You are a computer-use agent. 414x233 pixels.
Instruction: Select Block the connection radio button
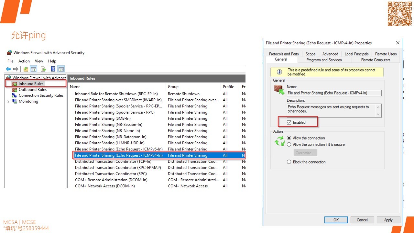(289, 162)
